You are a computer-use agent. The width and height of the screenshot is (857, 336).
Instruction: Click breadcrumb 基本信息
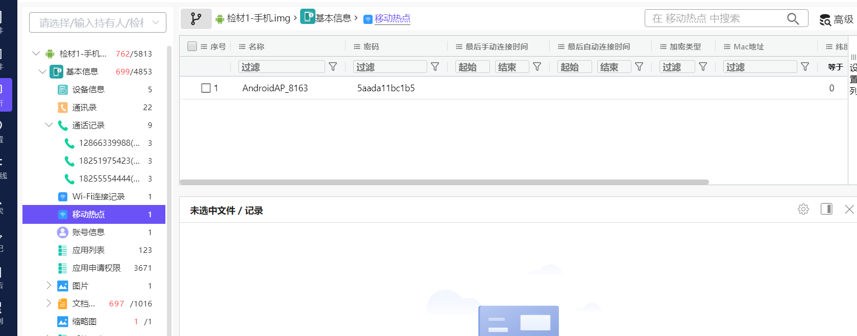333,18
